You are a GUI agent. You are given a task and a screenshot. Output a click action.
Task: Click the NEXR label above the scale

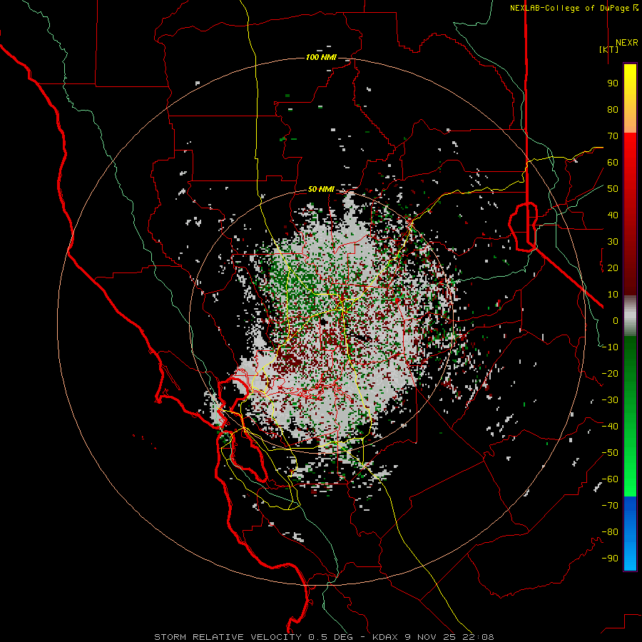[627, 43]
